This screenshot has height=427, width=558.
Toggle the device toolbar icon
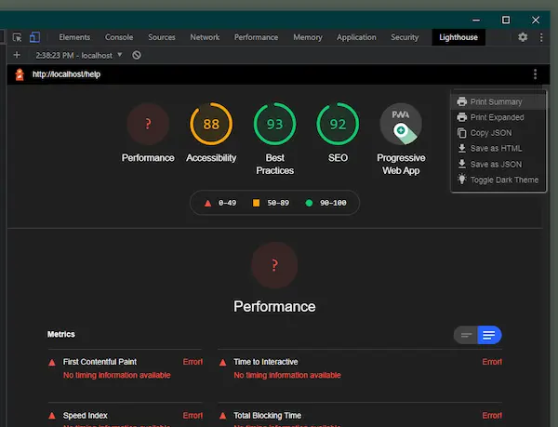tap(34, 37)
